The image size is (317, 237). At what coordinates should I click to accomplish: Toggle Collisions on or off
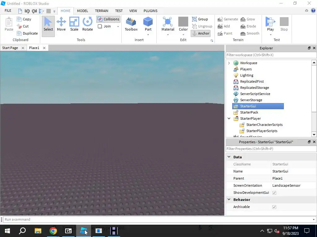109,19
